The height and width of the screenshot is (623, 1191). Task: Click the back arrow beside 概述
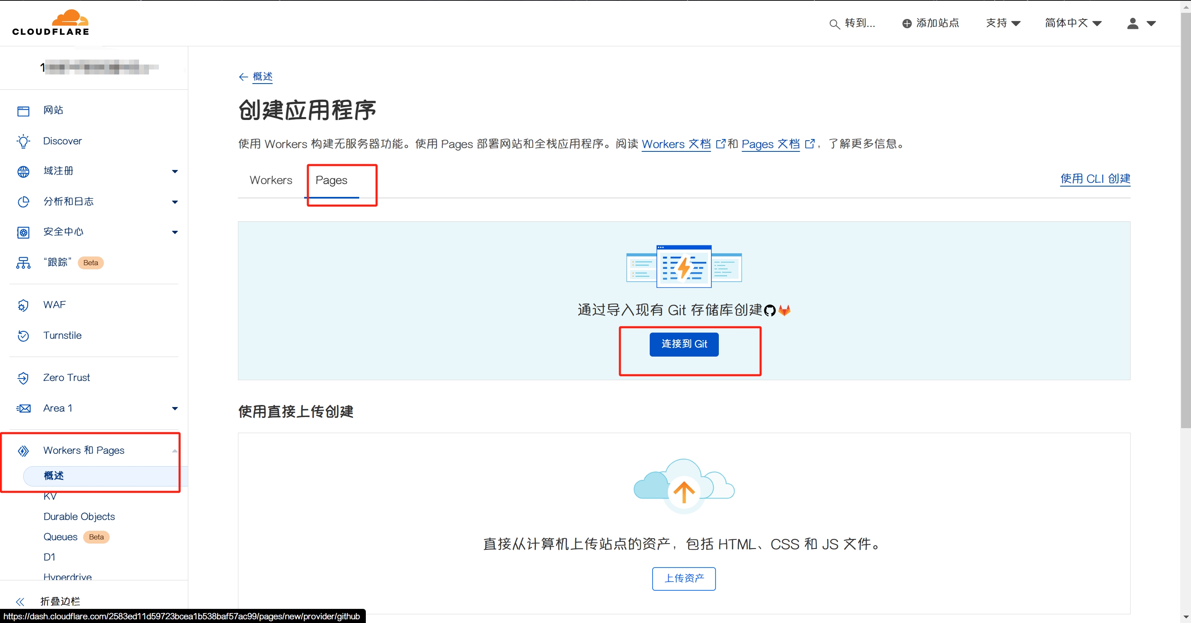(243, 77)
